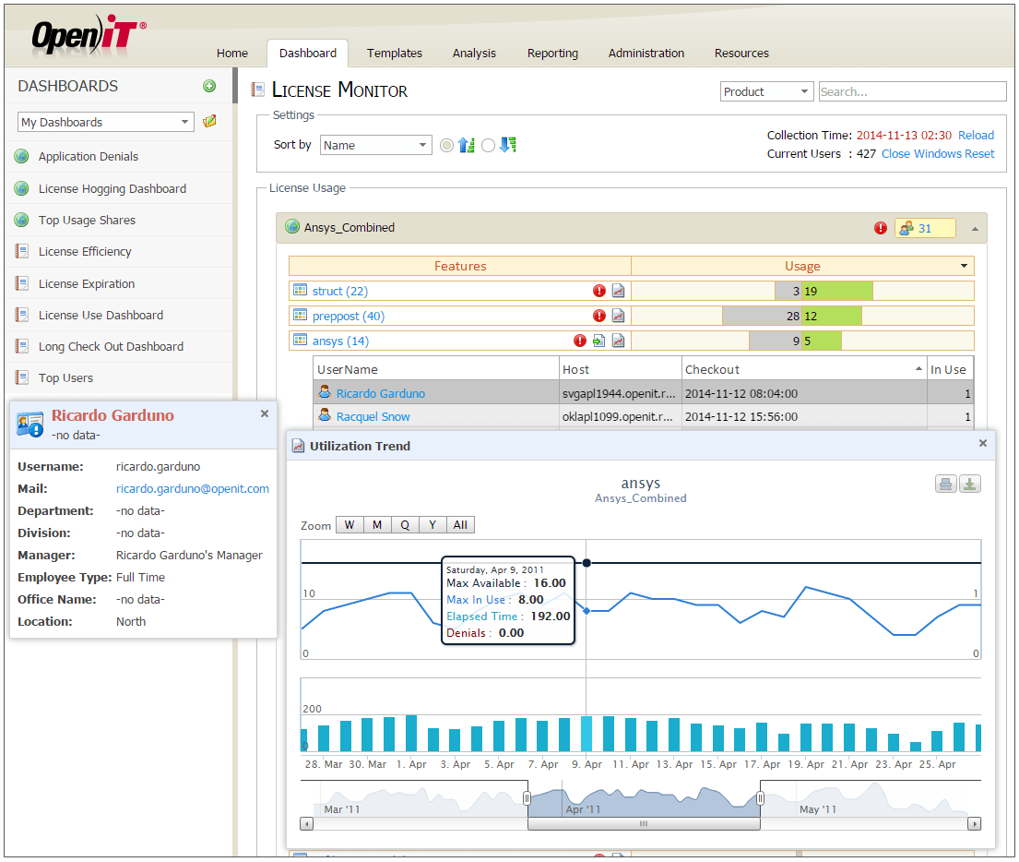Open the Usage column dropdown arrow
1019x862 pixels.
point(964,266)
